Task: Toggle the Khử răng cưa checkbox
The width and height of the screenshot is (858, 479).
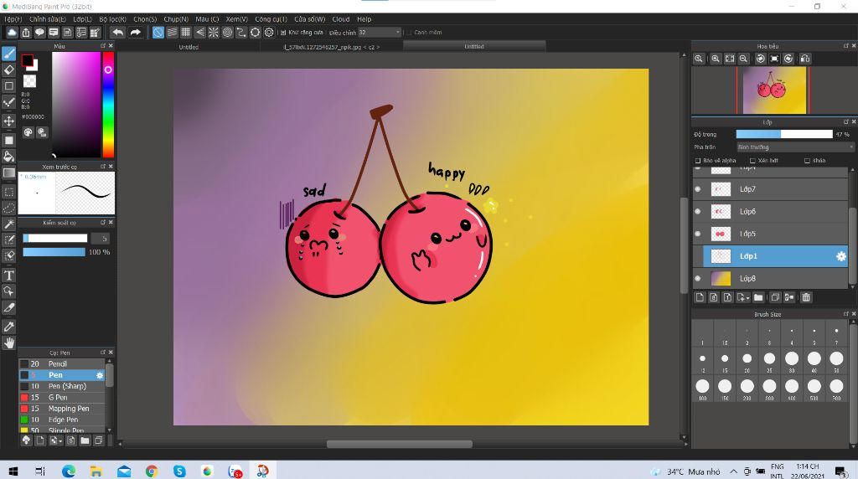Action: [283, 33]
